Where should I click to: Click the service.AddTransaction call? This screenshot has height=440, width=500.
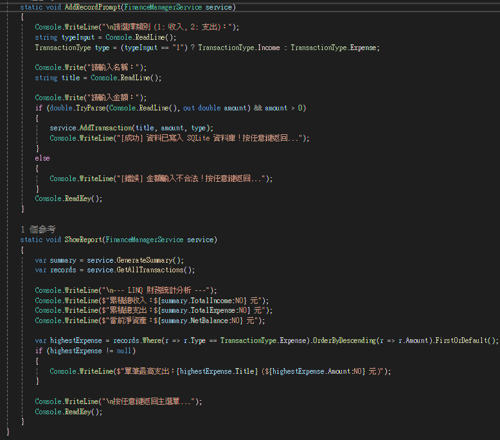tap(91, 128)
